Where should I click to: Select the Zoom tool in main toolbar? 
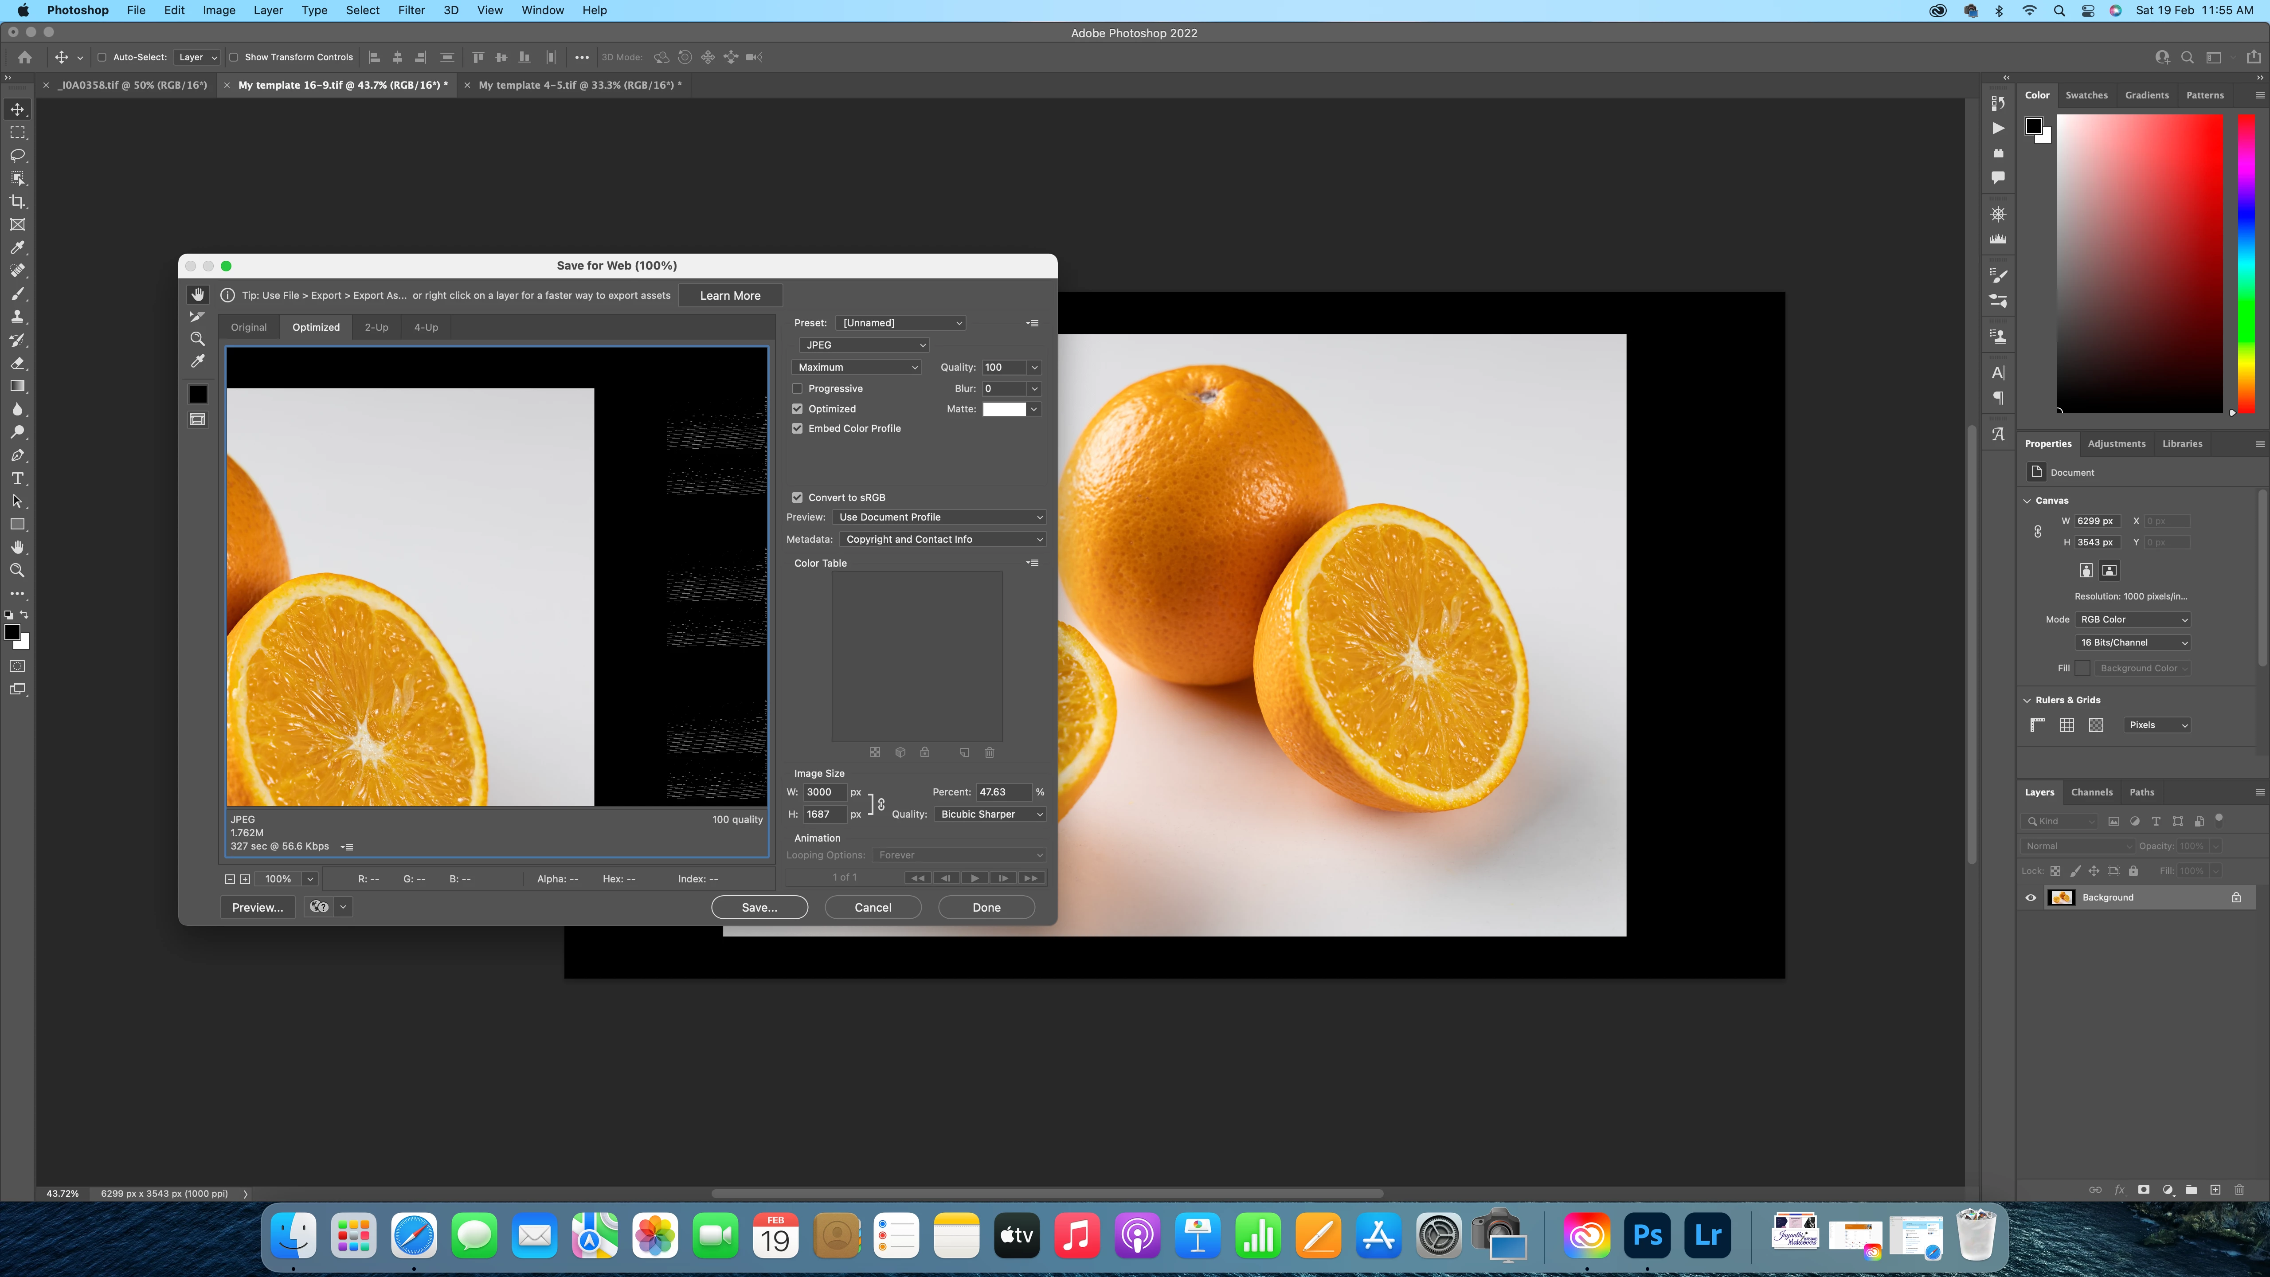pos(18,570)
